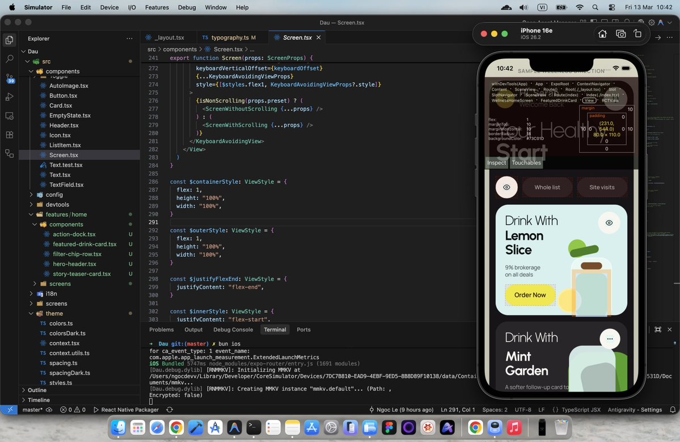Screen dimensions: 680x442
Task: Rotate the iPhone 16e simulator device
Action: click(637, 34)
